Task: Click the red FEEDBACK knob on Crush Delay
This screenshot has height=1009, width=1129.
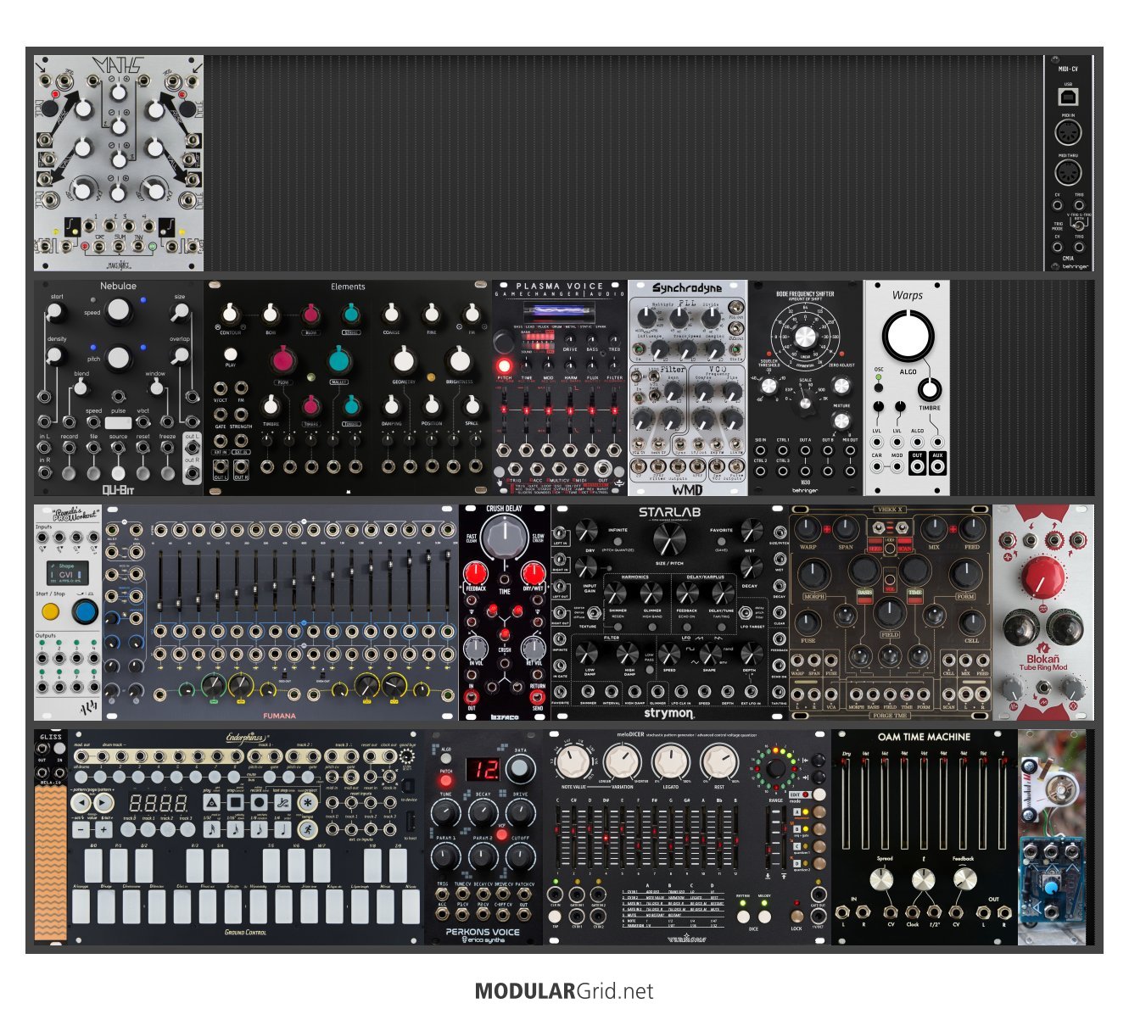Action: pyautogui.click(x=476, y=571)
